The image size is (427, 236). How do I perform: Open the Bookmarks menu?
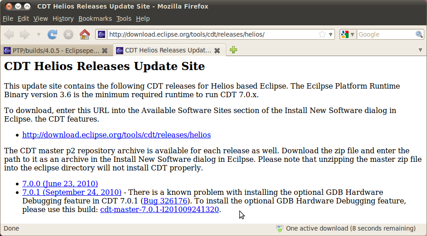point(95,19)
